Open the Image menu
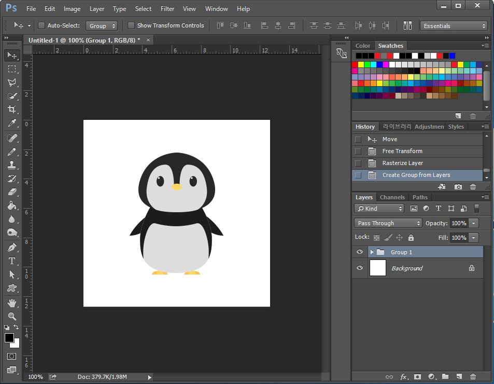Image resolution: width=494 pixels, height=384 pixels. point(72,9)
